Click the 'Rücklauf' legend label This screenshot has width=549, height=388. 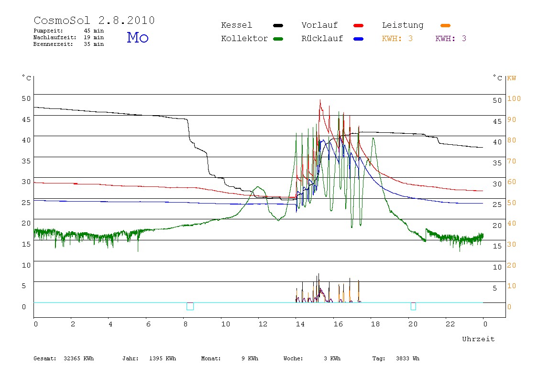[322, 39]
